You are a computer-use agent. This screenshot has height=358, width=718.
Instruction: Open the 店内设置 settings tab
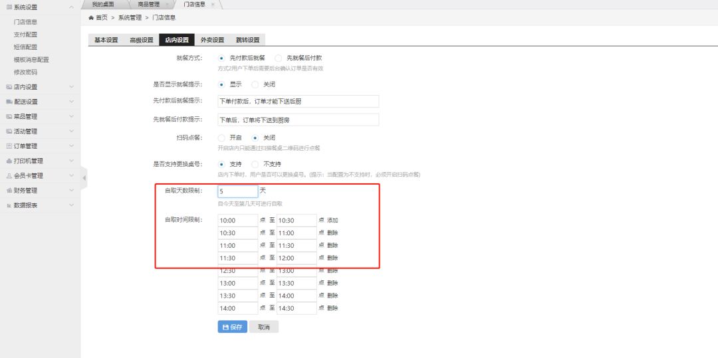[177, 40]
